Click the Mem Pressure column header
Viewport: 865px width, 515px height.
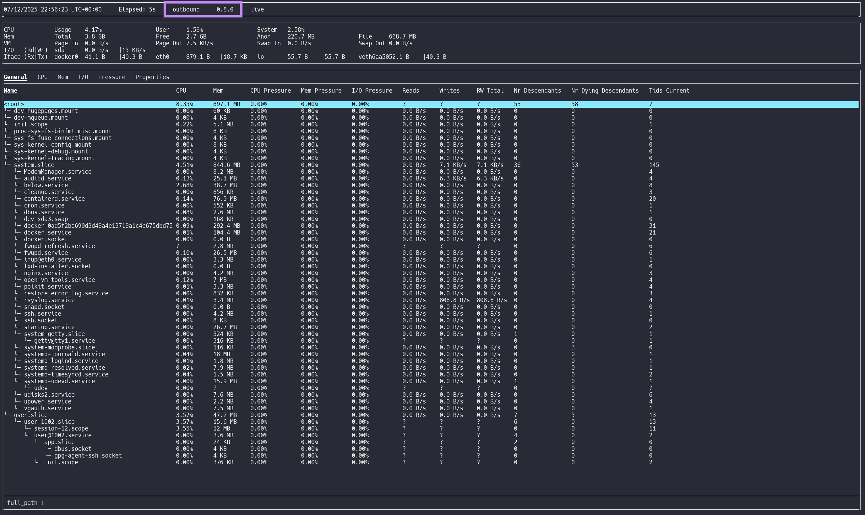click(321, 91)
